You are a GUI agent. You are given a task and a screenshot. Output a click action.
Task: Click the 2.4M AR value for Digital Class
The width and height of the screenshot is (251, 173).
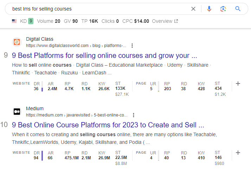pyautogui.click(x=52, y=89)
